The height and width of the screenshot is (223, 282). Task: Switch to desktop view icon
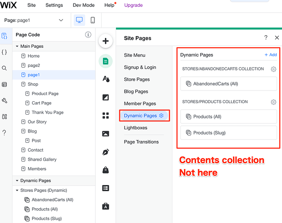click(79, 20)
